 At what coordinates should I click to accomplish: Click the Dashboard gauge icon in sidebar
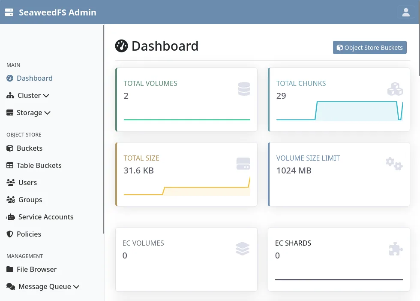10,78
